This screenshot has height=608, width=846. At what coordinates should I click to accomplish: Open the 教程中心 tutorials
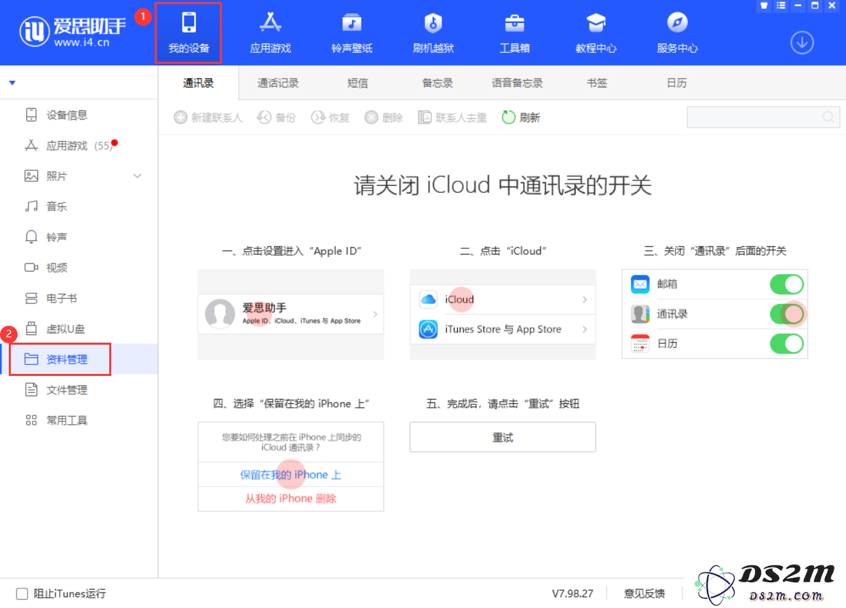(x=596, y=33)
